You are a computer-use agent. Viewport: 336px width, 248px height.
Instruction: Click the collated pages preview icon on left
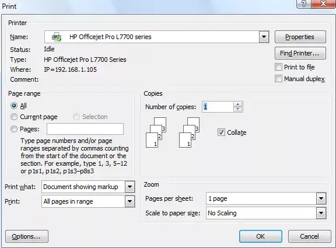point(156,132)
